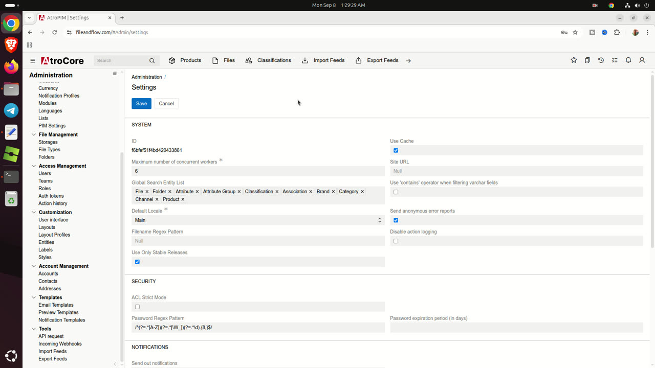Open Incoming Webhooks under Tools
Viewport: 655px width, 368px height.
pyautogui.click(x=60, y=344)
